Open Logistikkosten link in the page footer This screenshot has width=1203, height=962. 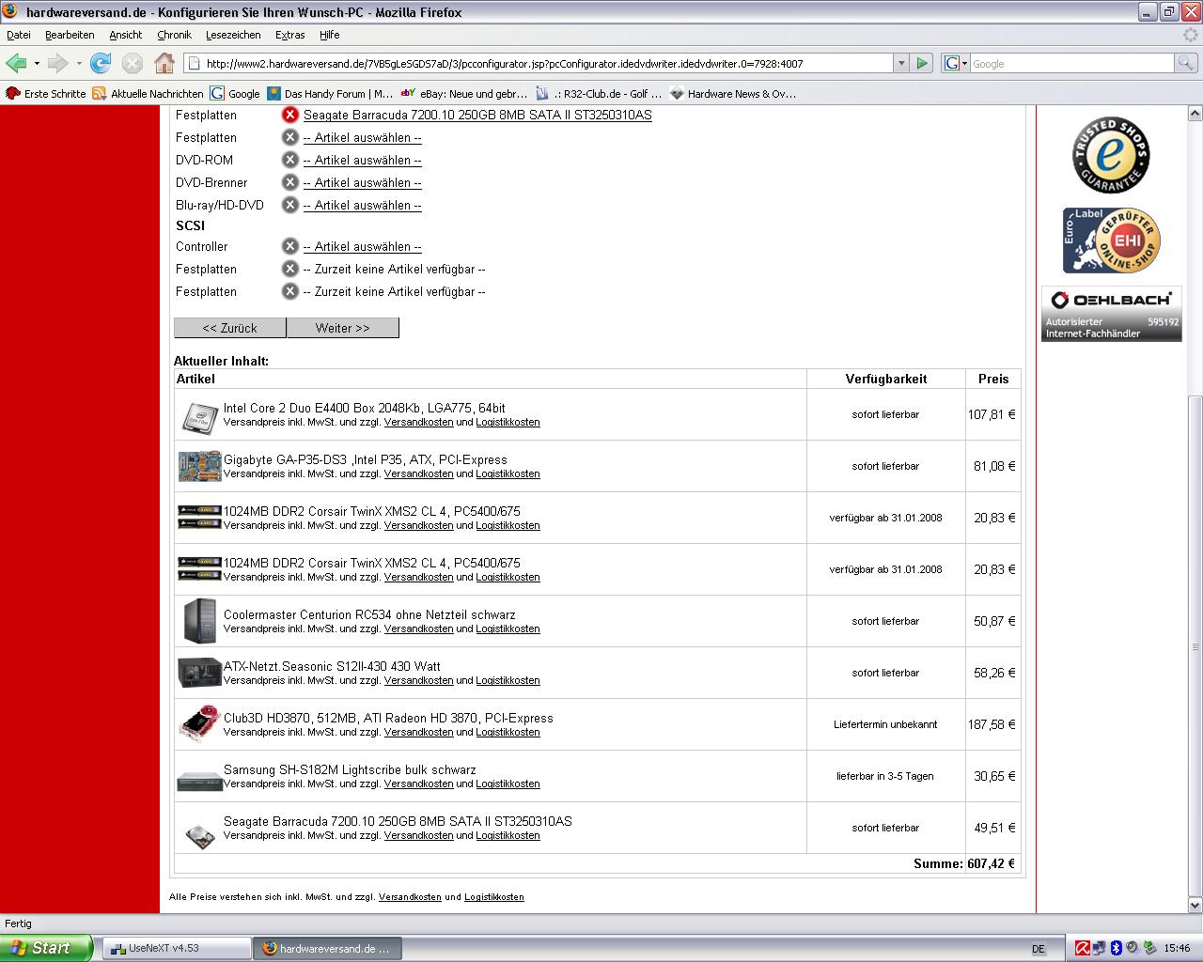(x=494, y=897)
